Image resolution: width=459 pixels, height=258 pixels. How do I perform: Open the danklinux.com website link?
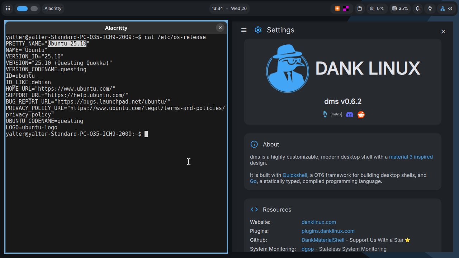[318, 222]
